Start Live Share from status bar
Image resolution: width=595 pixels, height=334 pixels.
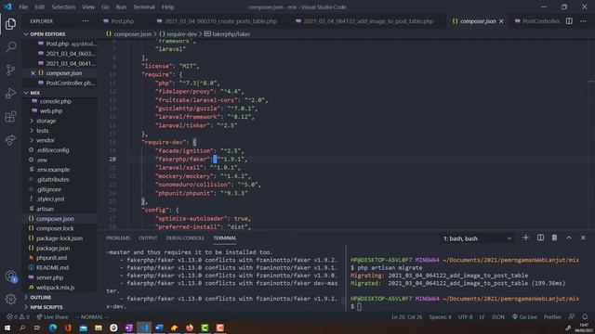click(52, 317)
